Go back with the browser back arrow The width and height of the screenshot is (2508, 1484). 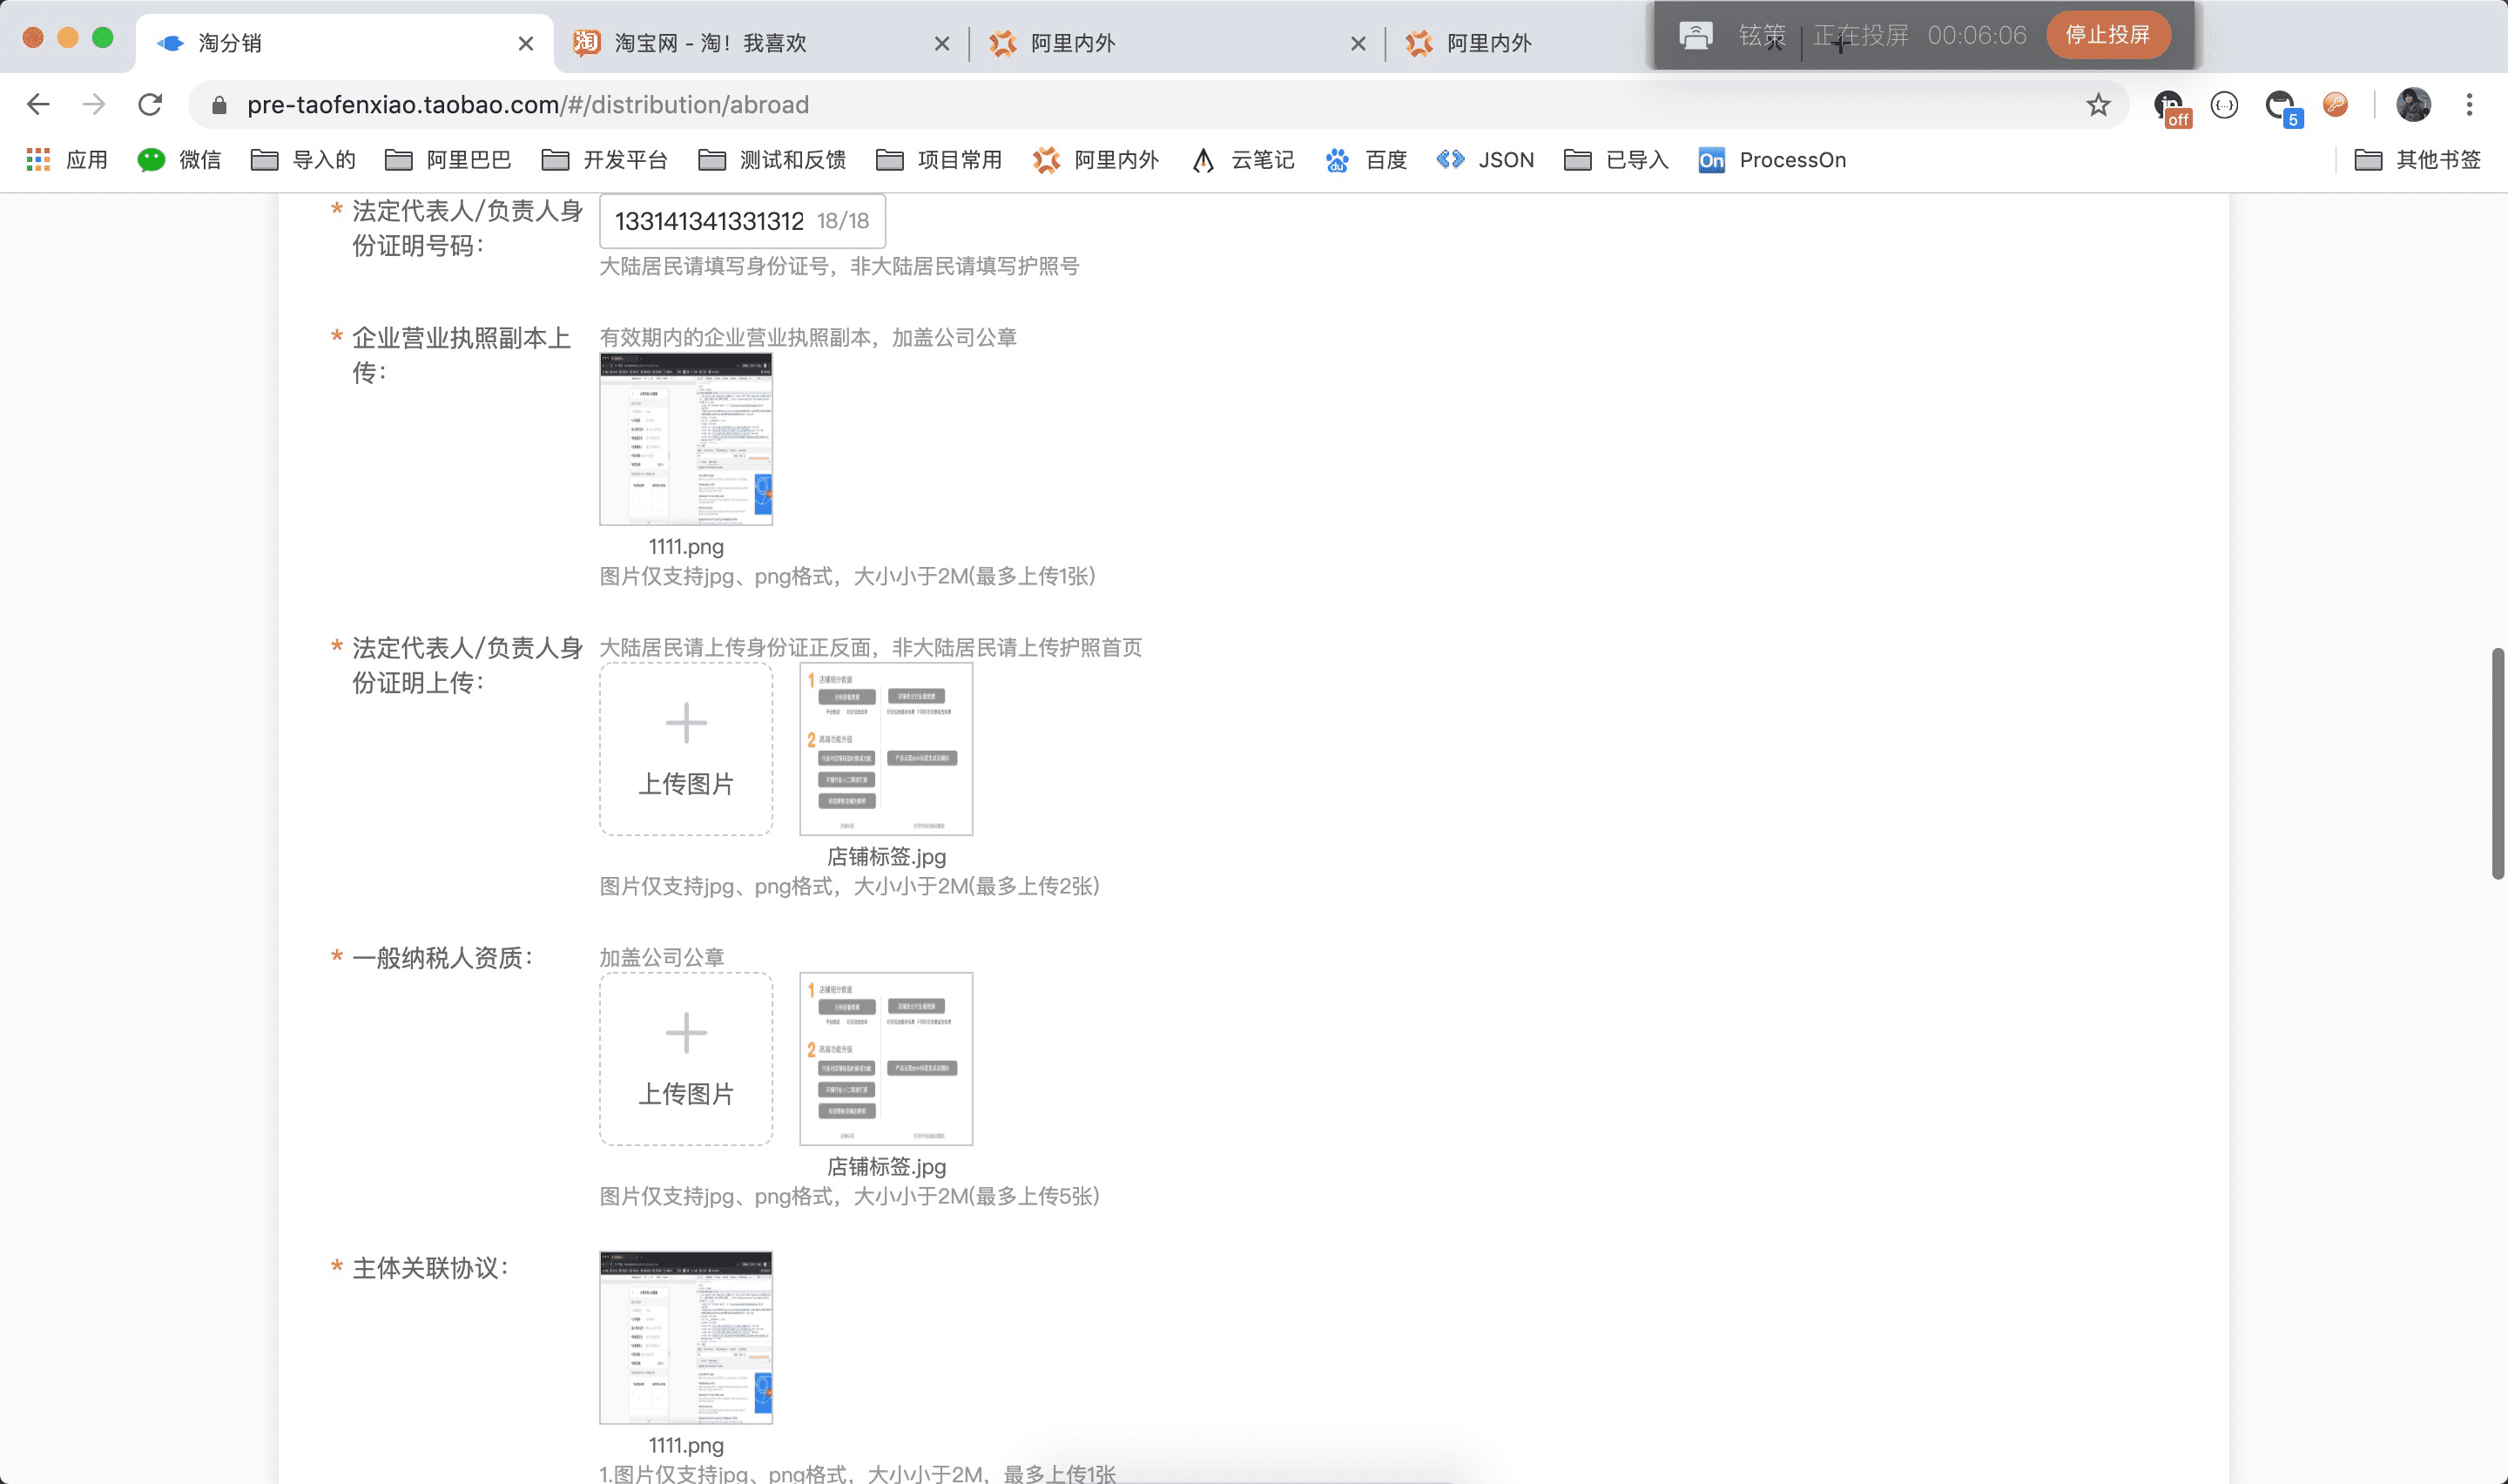[x=38, y=104]
